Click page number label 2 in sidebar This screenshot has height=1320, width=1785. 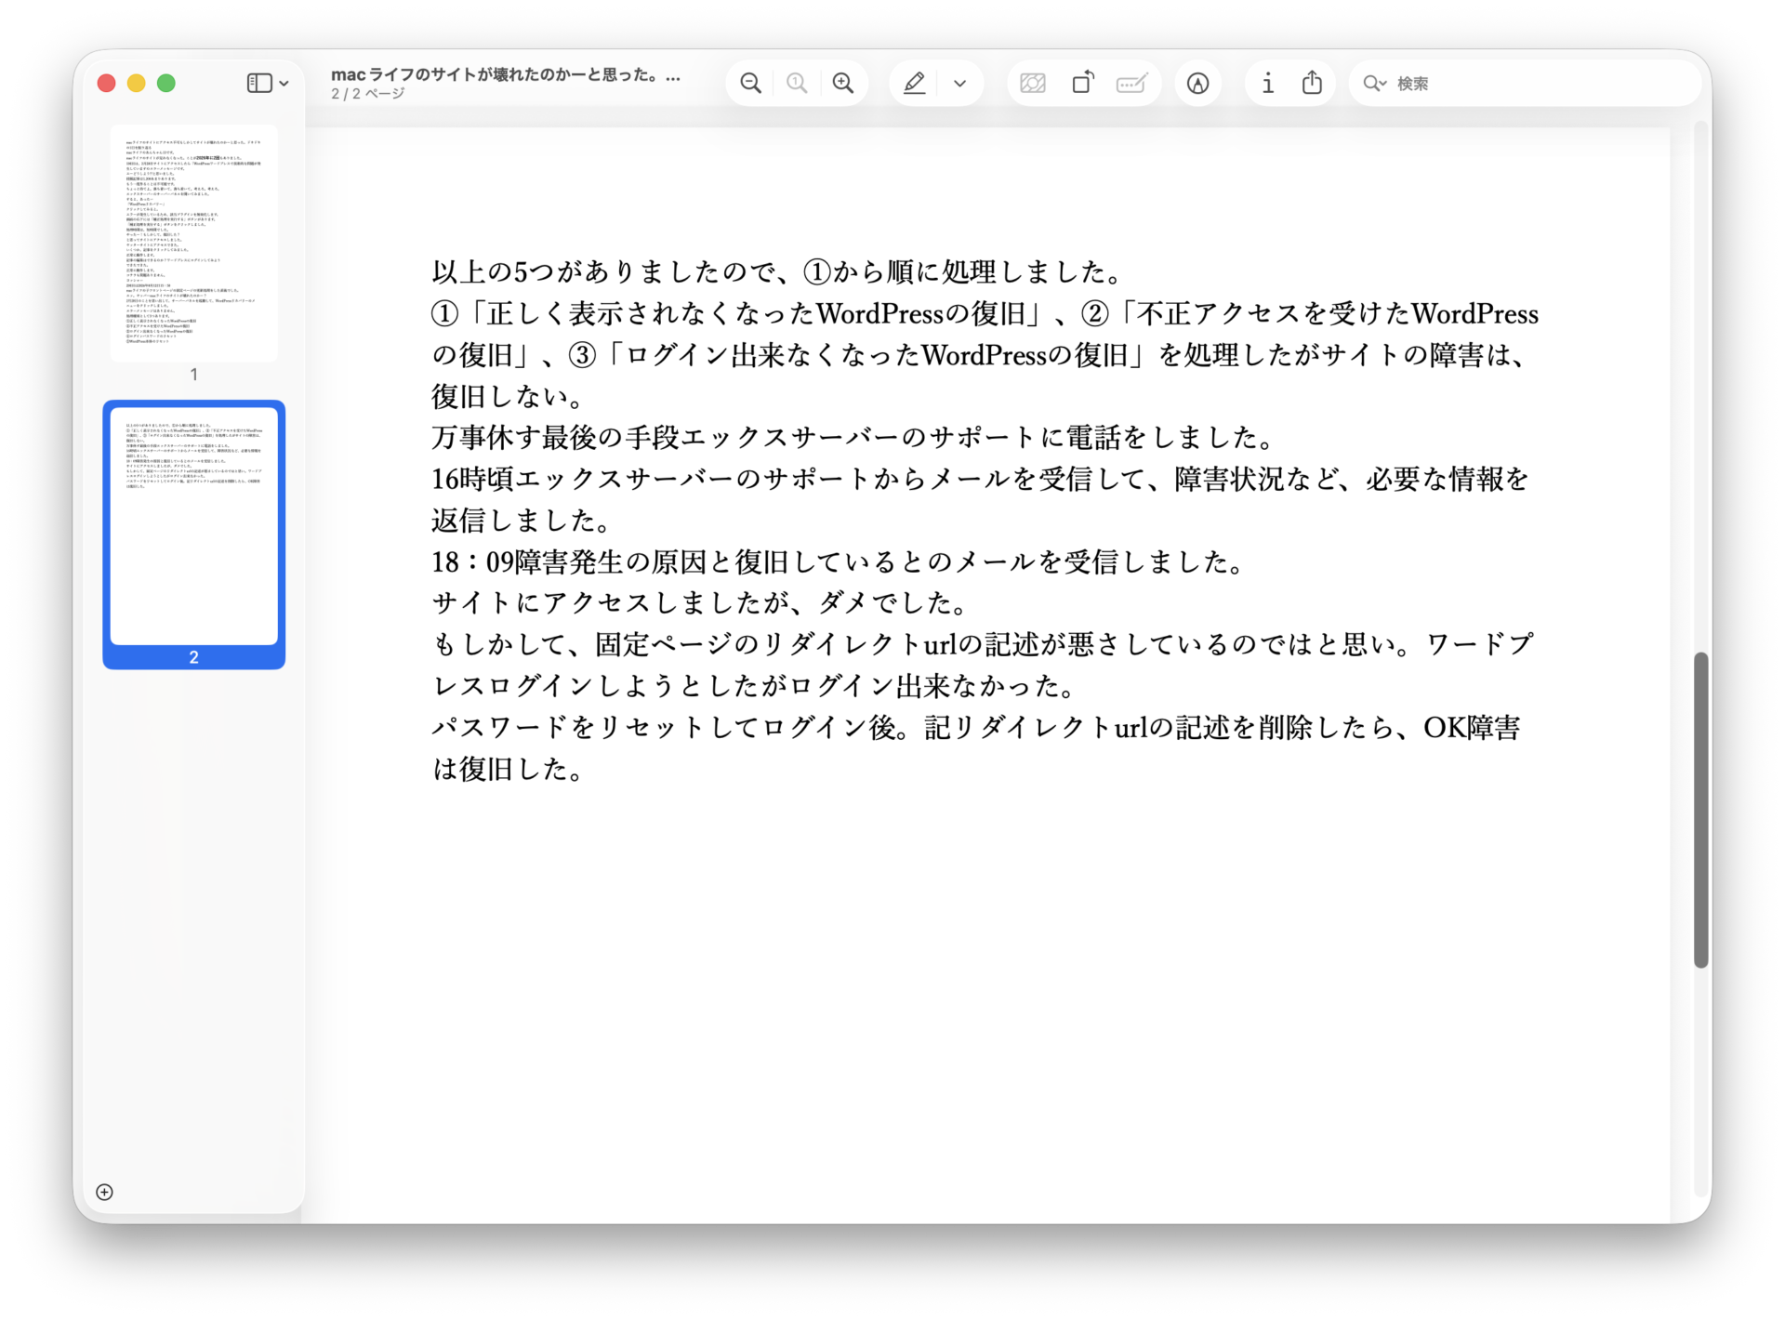193,657
